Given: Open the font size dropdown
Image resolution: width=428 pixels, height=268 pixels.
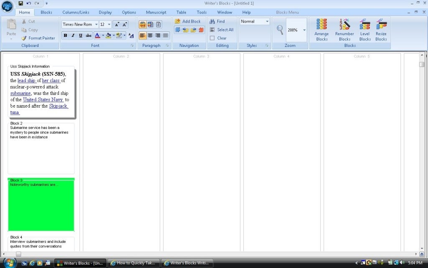Looking at the screenshot, I should (109, 24).
